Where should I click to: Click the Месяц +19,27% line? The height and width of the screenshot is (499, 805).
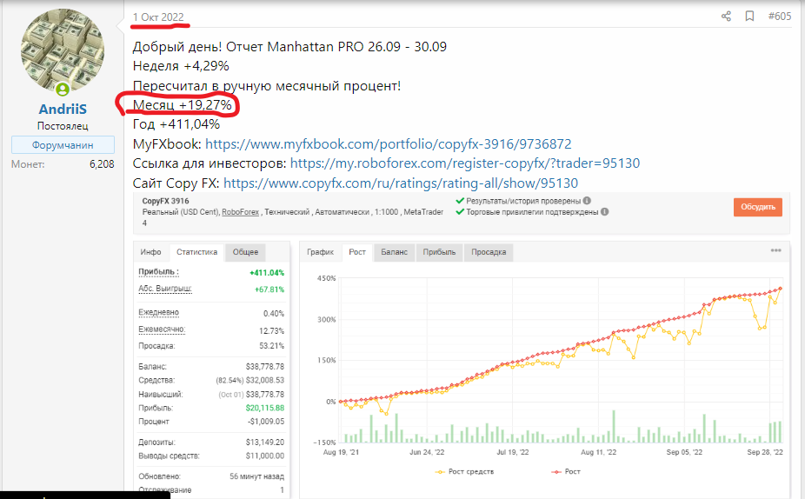183,105
